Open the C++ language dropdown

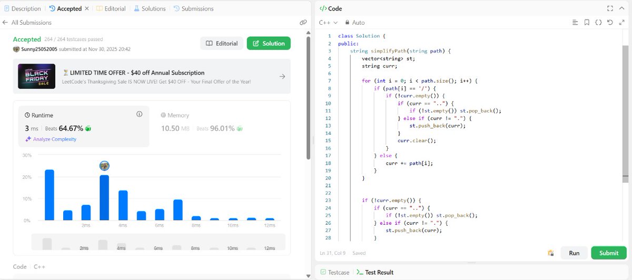click(x=328, y=23)
